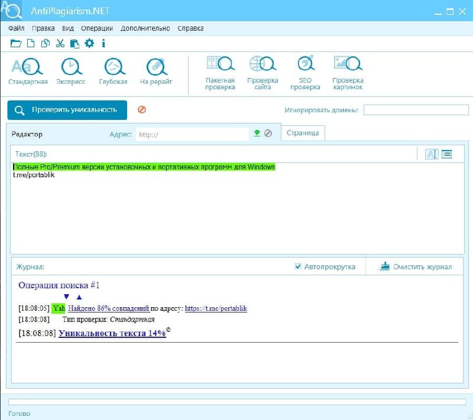Cancel page loading with grey stop icon
The height and width of the screenshot is (420, 473).
tap(268, 133)
